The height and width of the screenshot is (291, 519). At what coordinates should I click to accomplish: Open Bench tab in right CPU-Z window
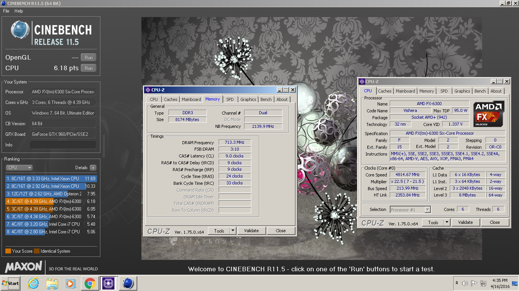tap(480, 91)
